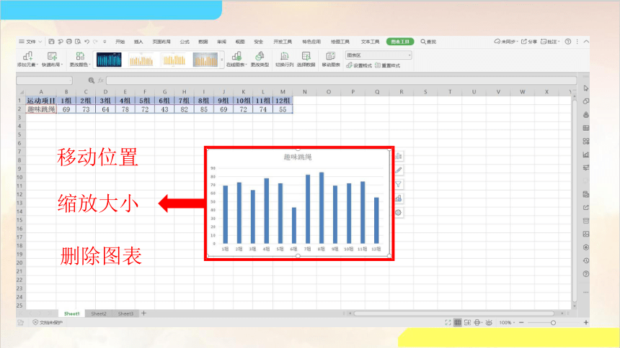Image resolution: width=620 pixels, height=348 pixels.
Task: Open the 快速布局 quick layout tool
Action: pyautogui.click(x=52, y=59)
